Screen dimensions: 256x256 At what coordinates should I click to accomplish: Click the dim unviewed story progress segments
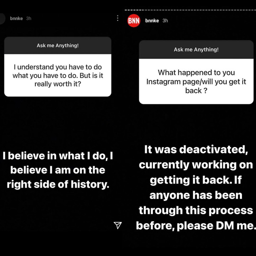click(200, 10)
